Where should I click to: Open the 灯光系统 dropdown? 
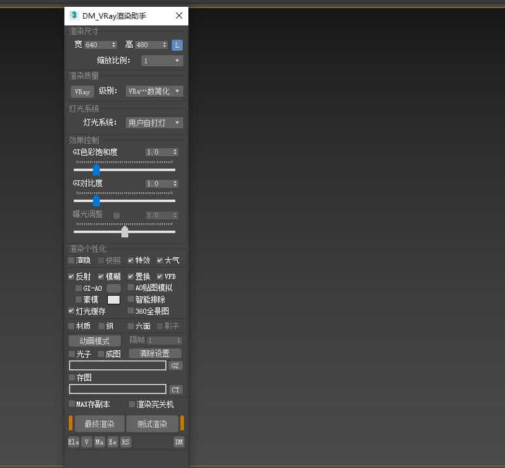pos(154,123)
